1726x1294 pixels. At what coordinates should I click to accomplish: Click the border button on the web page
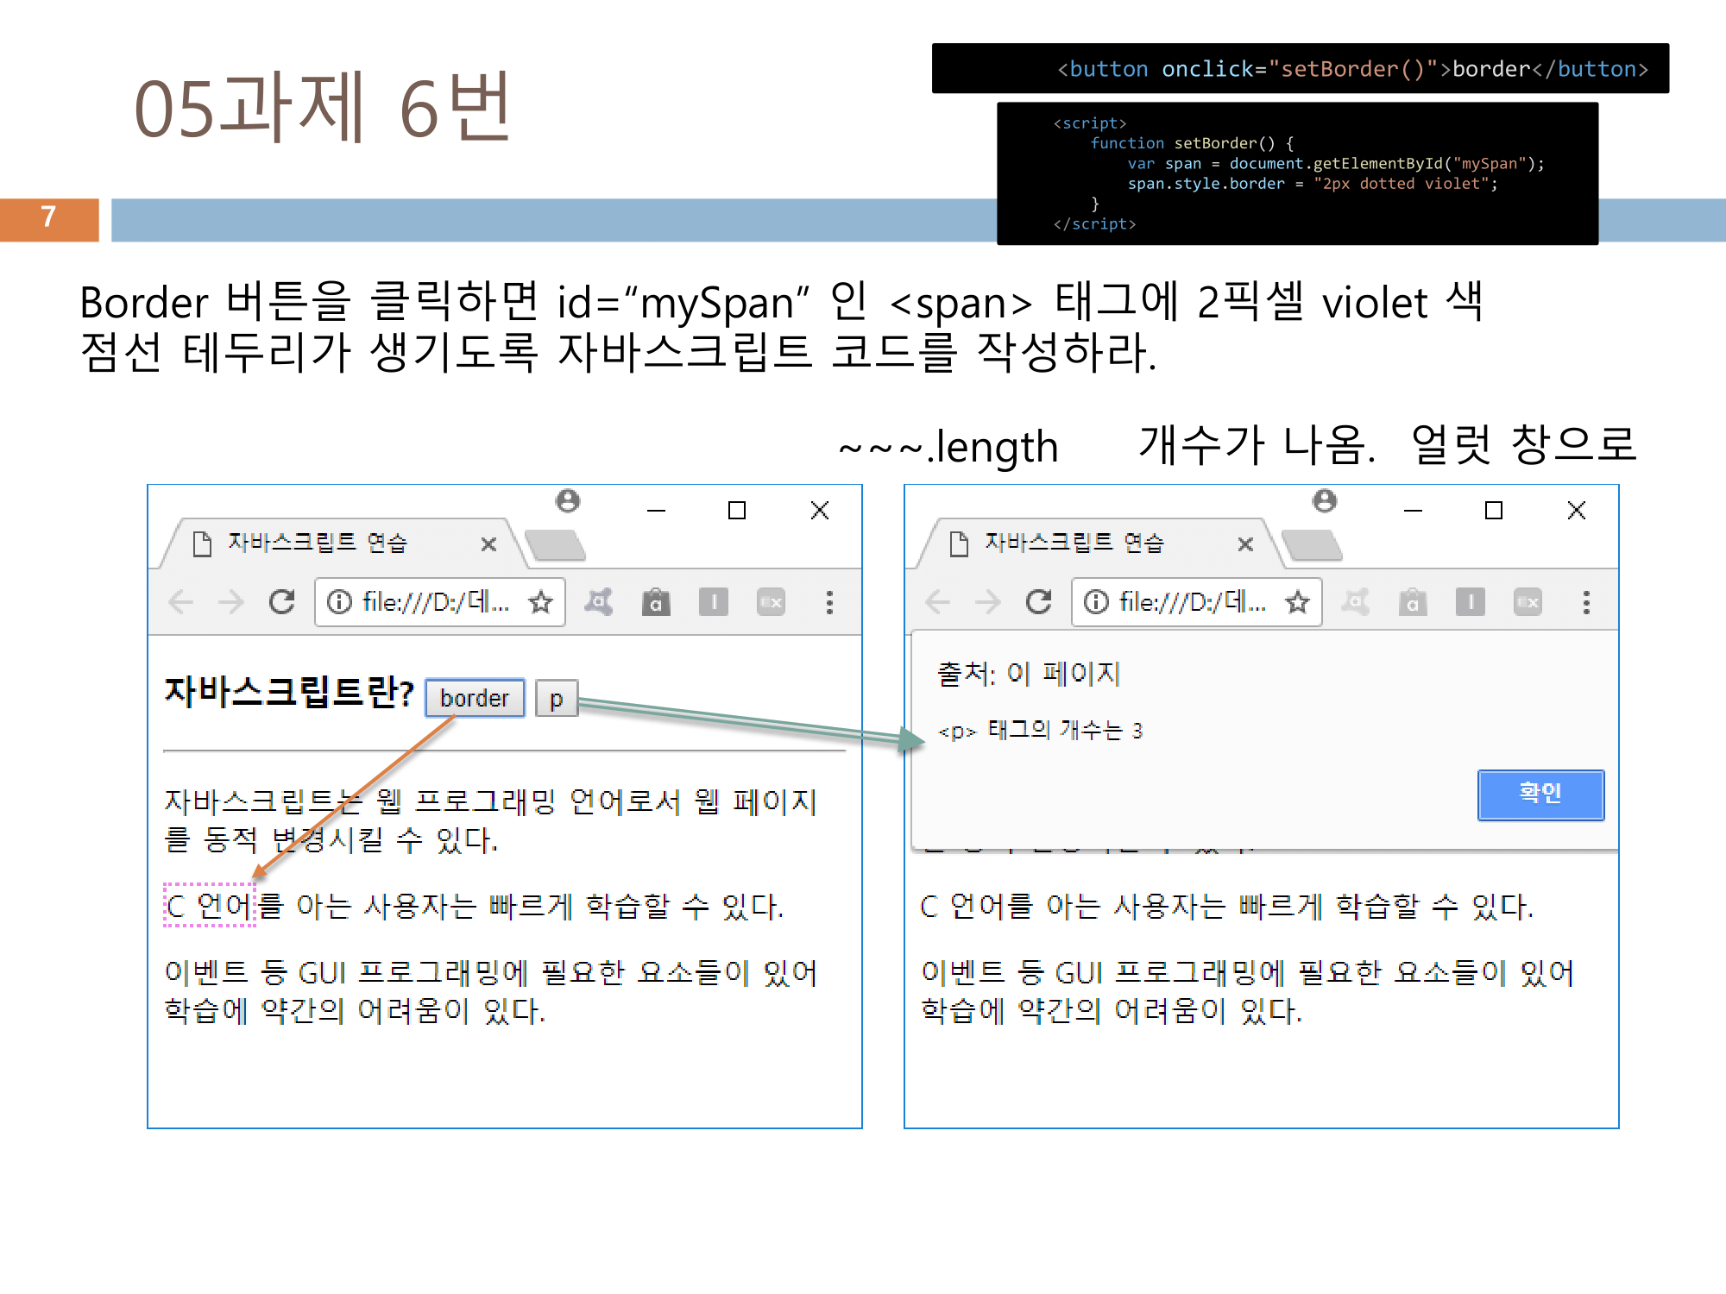click(474, 698)
